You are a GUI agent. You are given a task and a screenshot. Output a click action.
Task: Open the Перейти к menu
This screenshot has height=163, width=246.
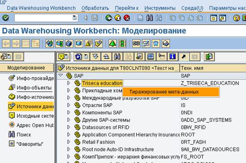pos(127,8)
